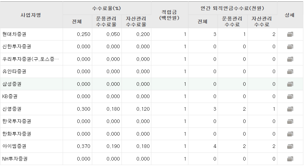Viewport: 304px width, 167px height.
Task: Click the 연간 퇴직연금수수료(천원) group header
Action: pyautogui.click(x=232, y=8)
